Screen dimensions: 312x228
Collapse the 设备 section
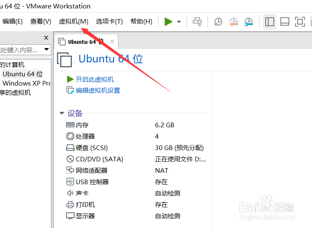pyautogui.click(x=62, y=113)
